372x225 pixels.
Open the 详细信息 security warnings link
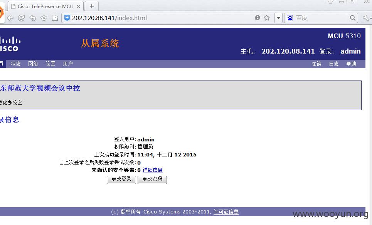point(153,170)
